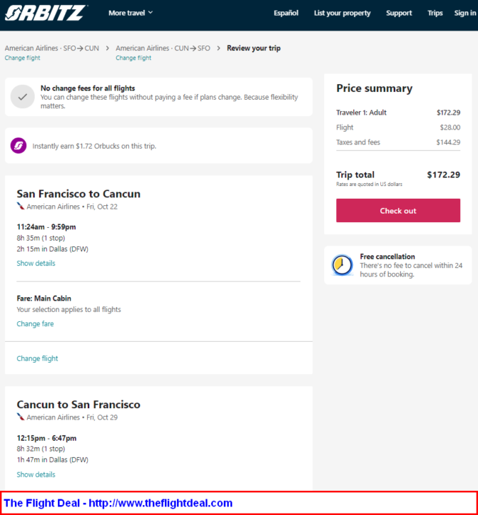This screenshot has height=515, width=478.
Task: Click the gray checkmark no-change-fees icon
Action: coord(22,97)
